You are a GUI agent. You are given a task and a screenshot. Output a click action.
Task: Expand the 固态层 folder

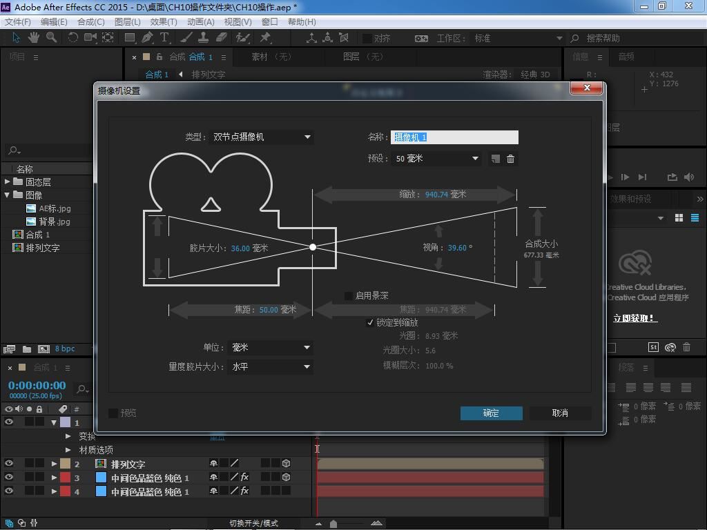(x=7, y=181)
